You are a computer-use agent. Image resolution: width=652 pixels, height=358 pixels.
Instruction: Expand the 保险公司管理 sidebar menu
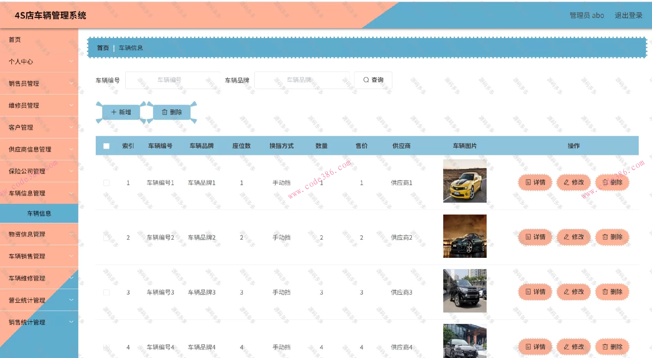tap(39, 171)
